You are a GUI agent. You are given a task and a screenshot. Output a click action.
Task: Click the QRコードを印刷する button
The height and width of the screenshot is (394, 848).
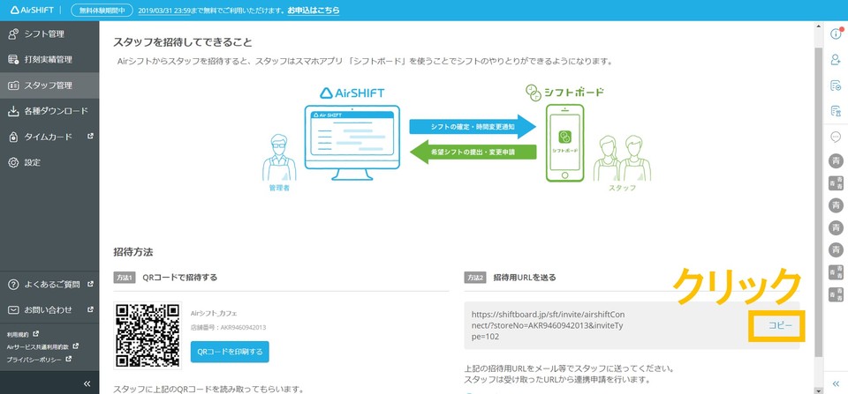(230, 352)
